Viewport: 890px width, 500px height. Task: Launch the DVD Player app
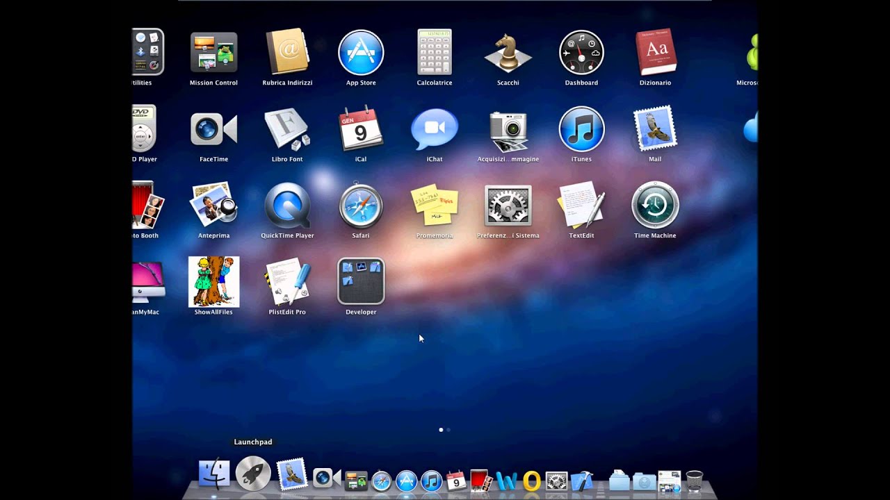[x=145, y=128]
